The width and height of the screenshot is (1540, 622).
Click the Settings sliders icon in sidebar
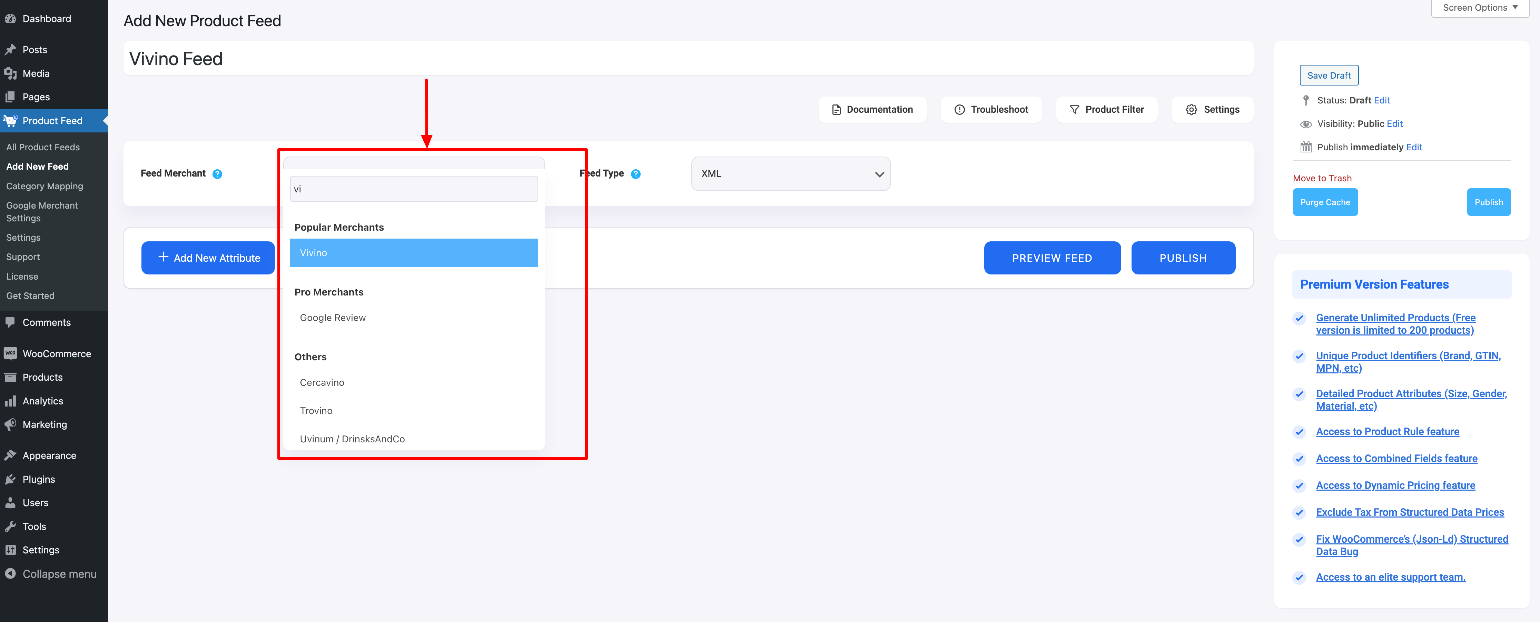(x=10, y=550)
